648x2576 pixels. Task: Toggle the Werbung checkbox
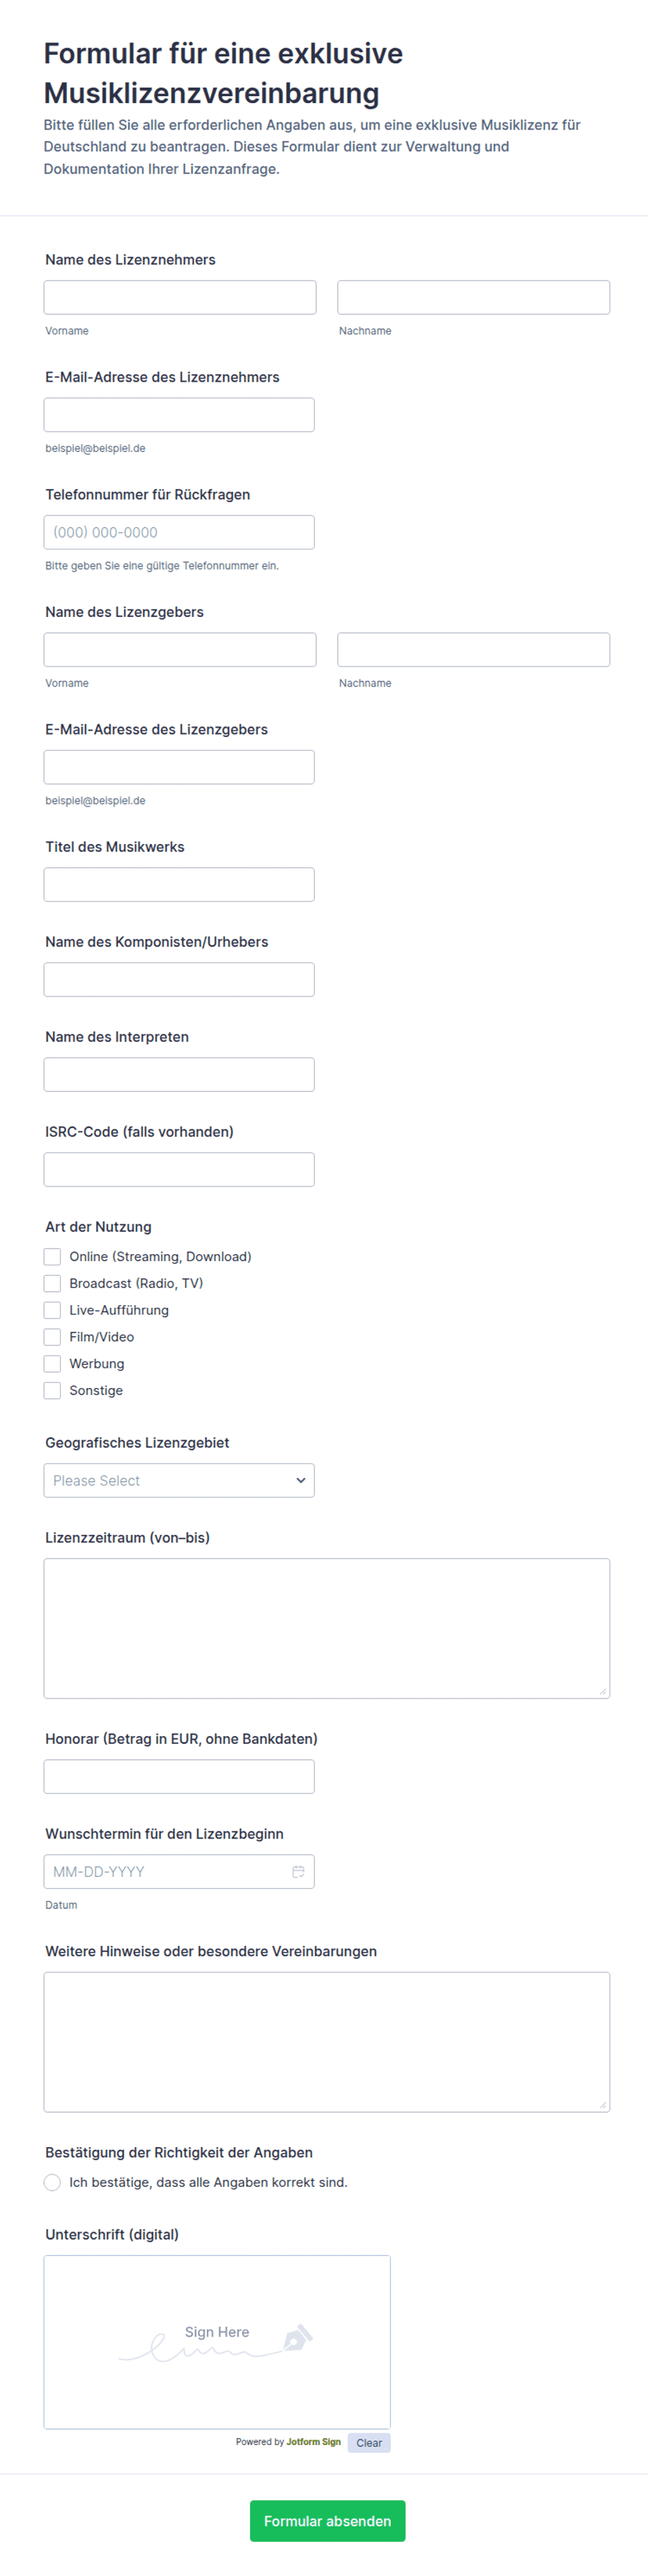(52, 1364)
